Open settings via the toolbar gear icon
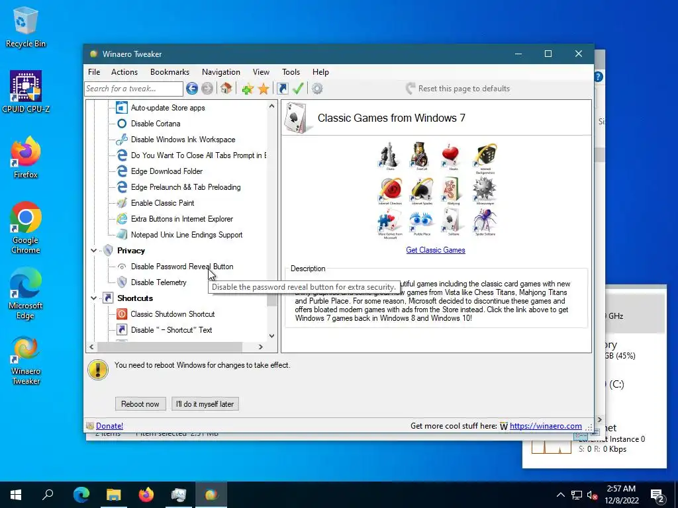The image size is (678, 508). pos(317,89)
